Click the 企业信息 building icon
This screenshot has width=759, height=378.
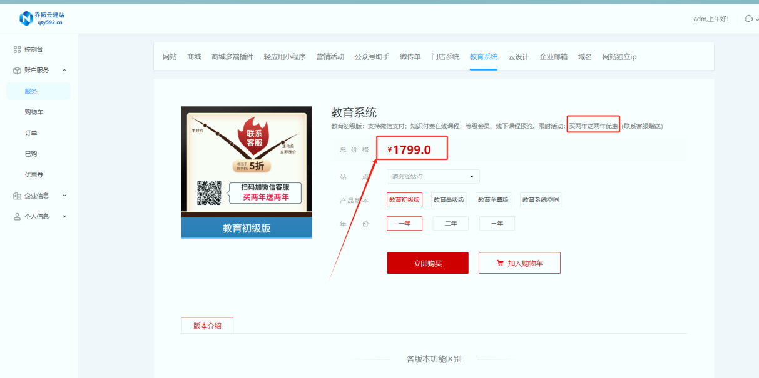pyautogui.click(x=18, y=196)
